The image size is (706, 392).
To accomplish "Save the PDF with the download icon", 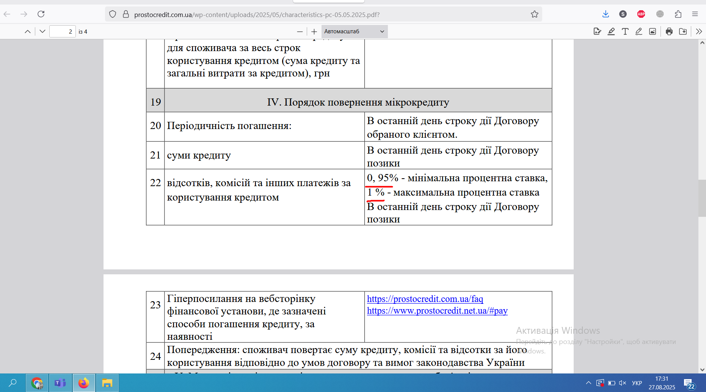I will (x=683, y=31).
